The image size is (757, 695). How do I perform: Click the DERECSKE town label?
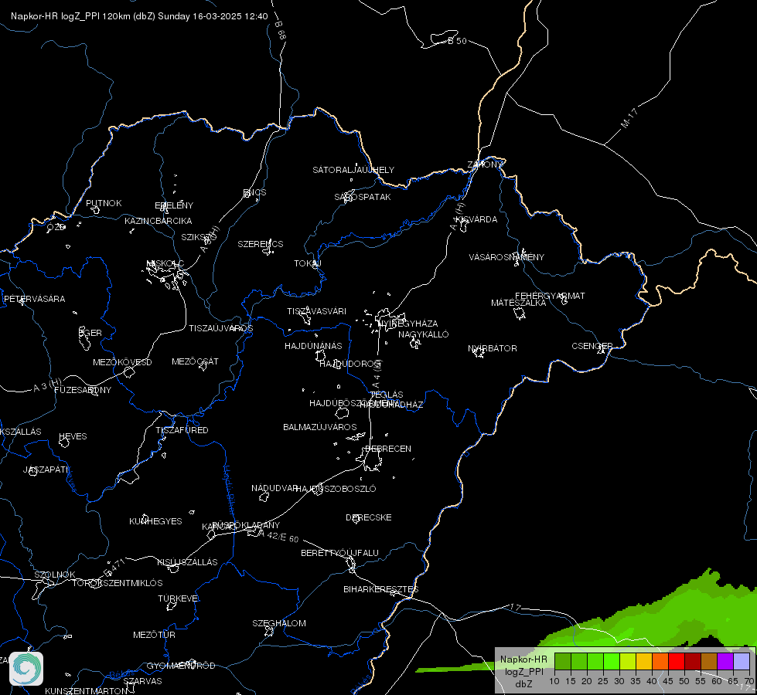(x=369, y=517)
